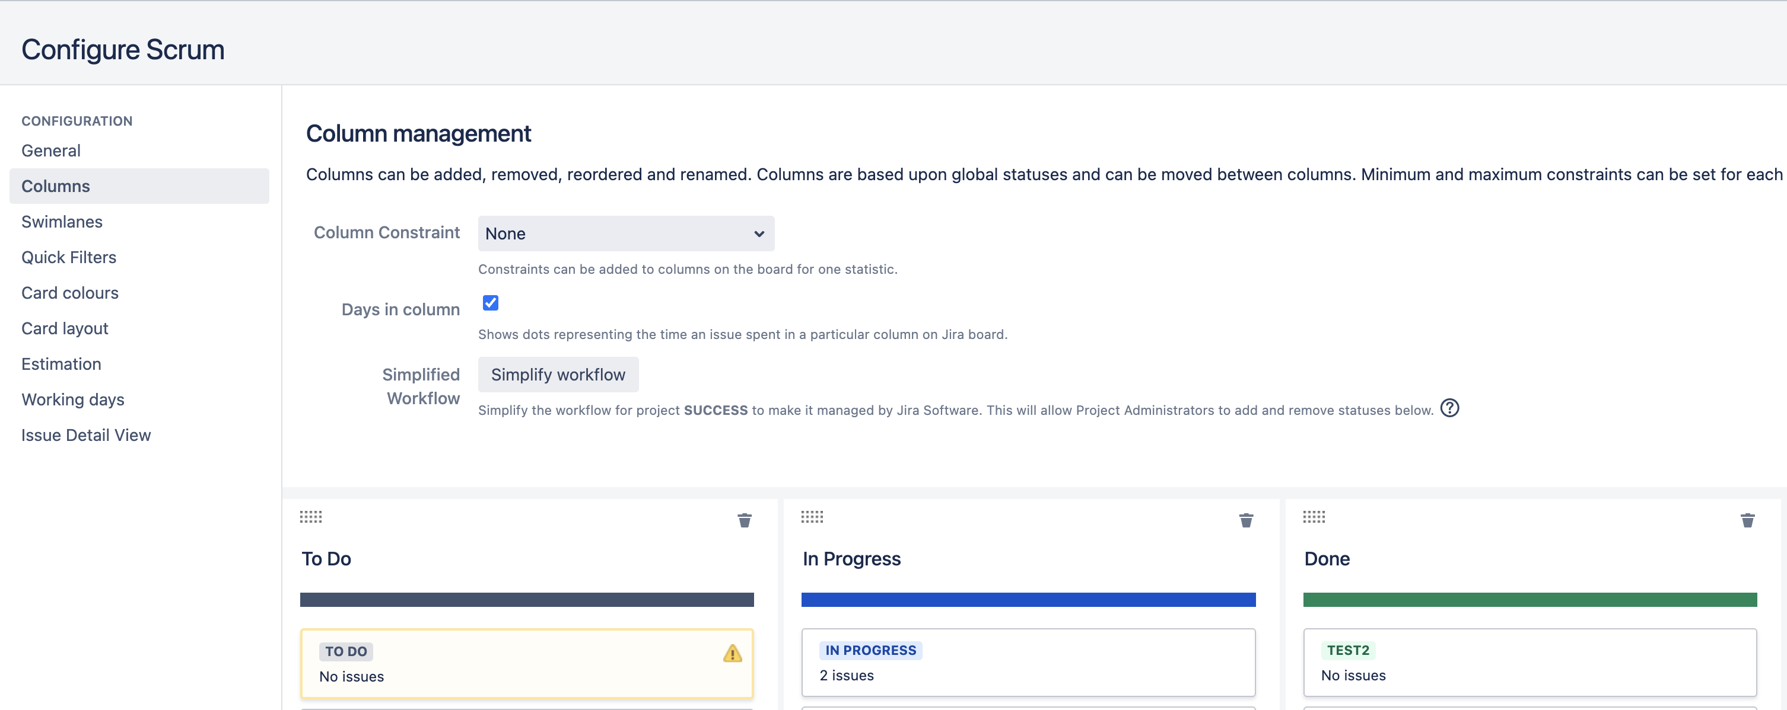Grab the To Do column drag handle
The width and height of the screenshot is (1787, 710).
point(311,517)
